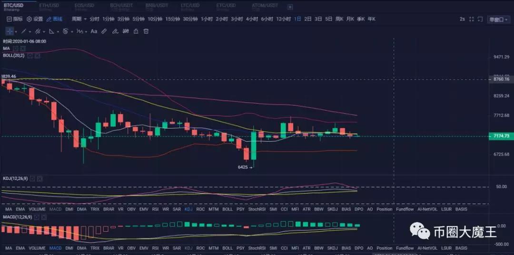The width and height of the screenshot is (514, 255).
Task: Click the 画线 draw line button
Action: pyautogui.click(x=54, y=19)
